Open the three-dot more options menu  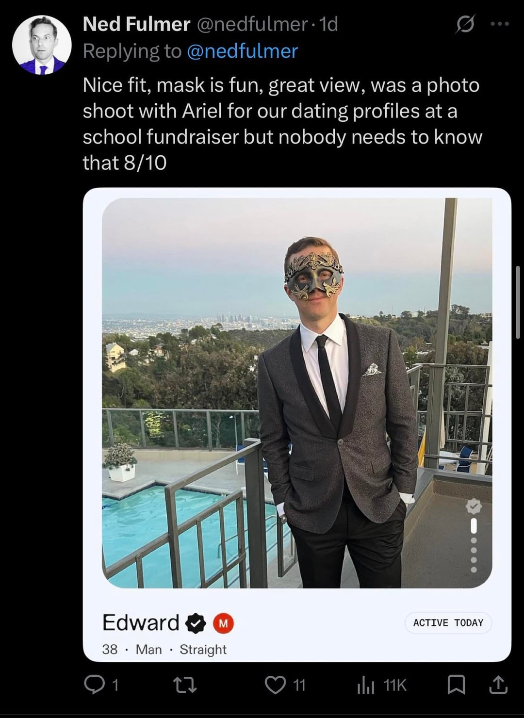(500, 24)
